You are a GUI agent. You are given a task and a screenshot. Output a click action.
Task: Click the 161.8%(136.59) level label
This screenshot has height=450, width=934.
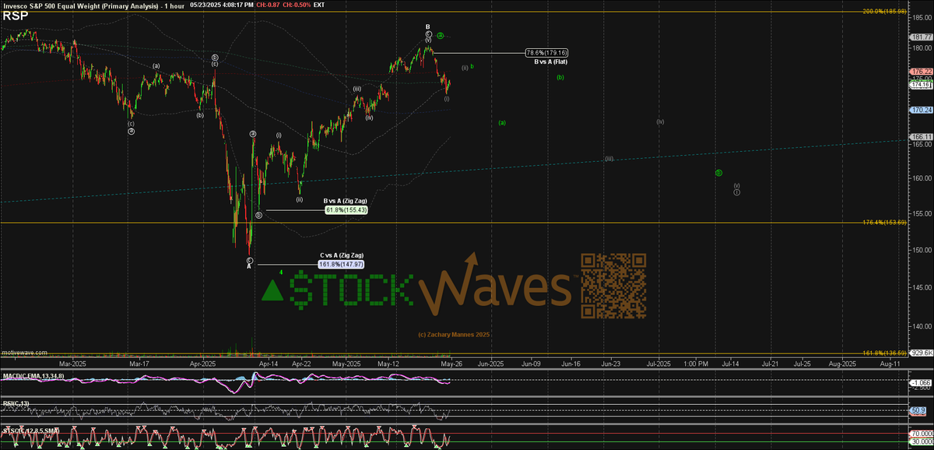coord(885,353)
